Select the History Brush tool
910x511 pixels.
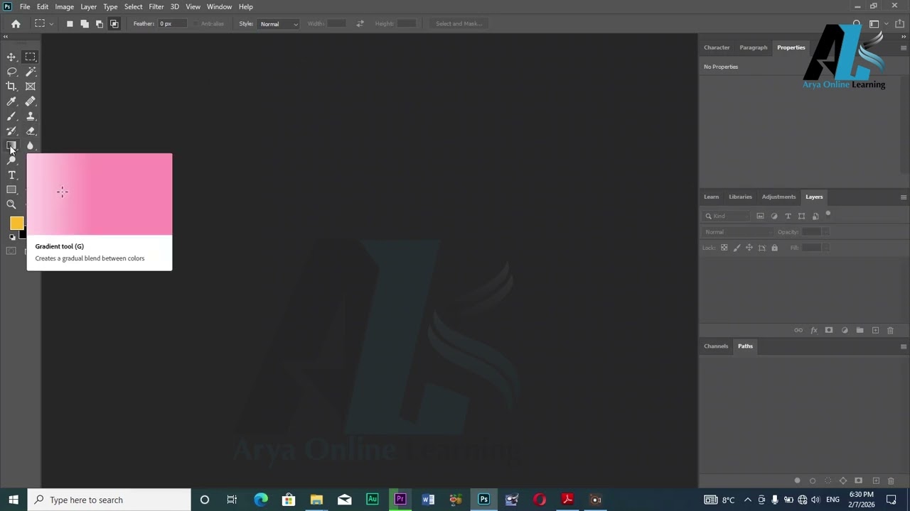[11, 131]
